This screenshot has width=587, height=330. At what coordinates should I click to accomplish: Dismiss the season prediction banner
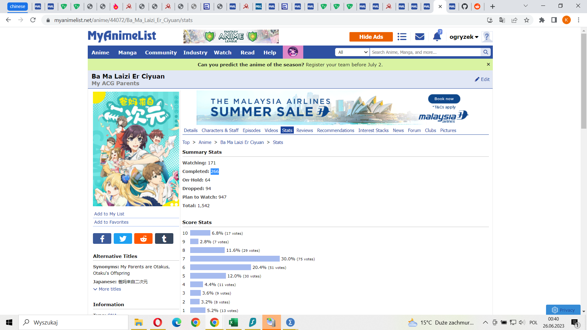[x=488, y=64]
